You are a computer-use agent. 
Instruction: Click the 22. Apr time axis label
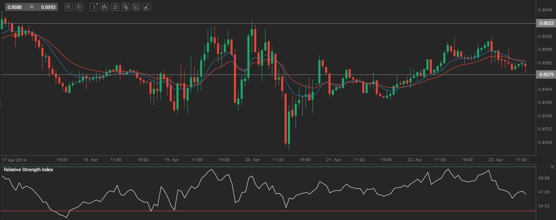coord(415,160)
